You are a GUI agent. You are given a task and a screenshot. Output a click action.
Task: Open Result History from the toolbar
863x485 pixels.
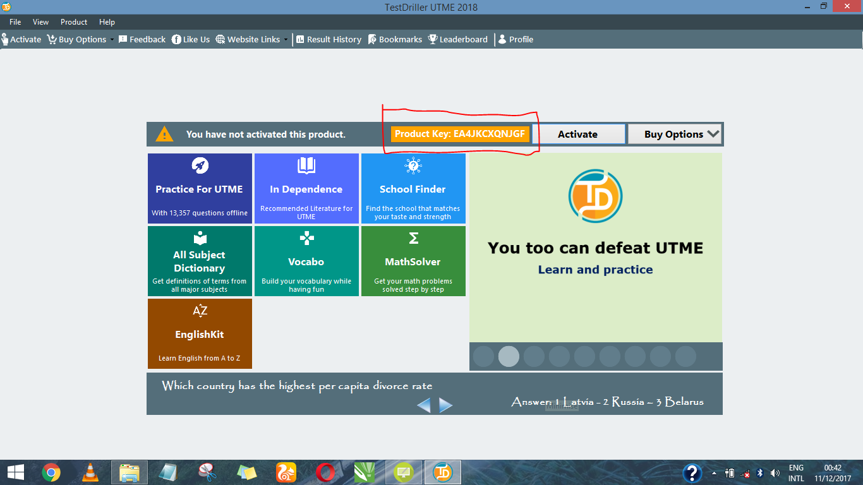point(329,39)
